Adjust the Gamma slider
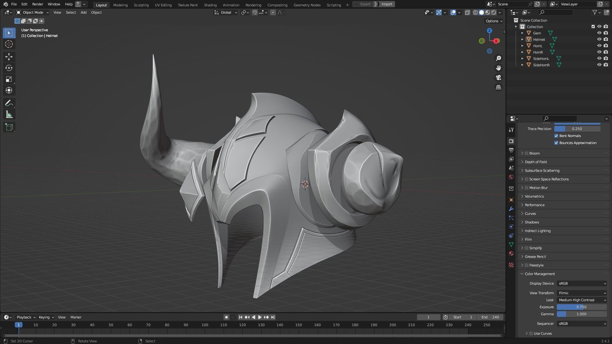The height and width of the screenshot is (344, 612). pos(582,314)
